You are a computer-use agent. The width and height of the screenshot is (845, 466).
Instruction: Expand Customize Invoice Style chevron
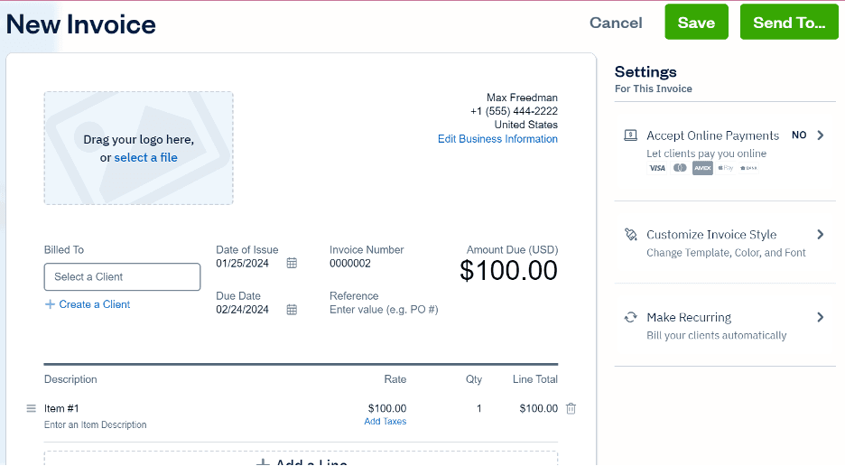821,235
